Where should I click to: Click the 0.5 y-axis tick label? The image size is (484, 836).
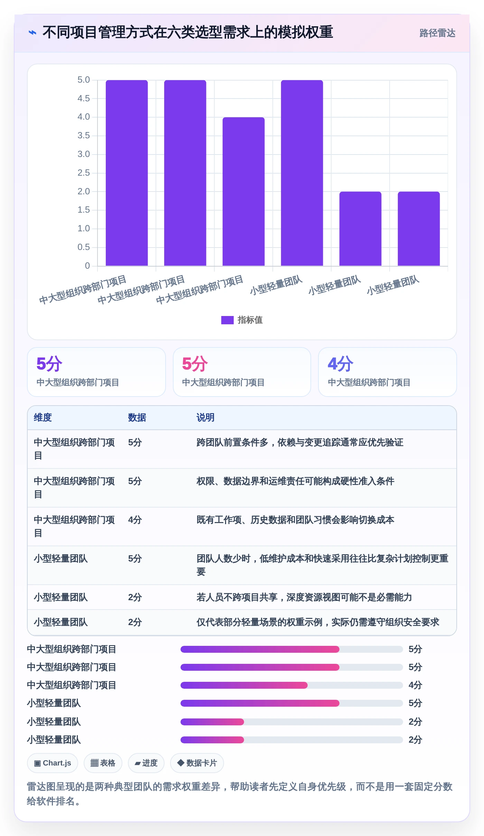point(84,247)
